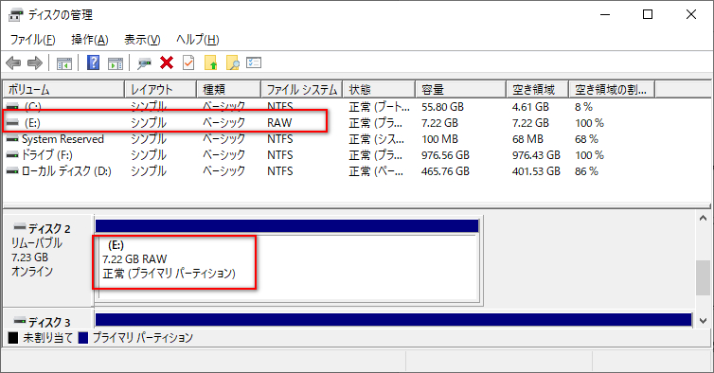Minimize the ディスクの管理 window
The width and height of the screenshot is (714, 373).
[605, 14]
